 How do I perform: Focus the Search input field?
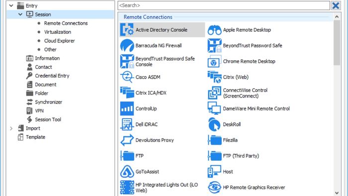point(224,5)
